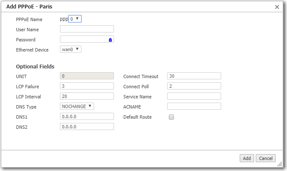287x171 pixels.
Task: Click the disabled UNIT field
Action: tap(87, 76)
